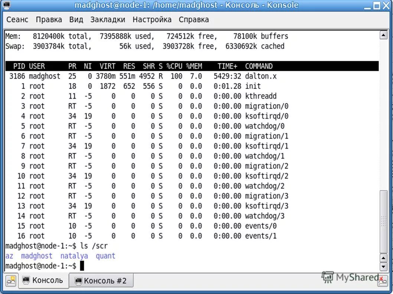Click the terminal prompt cursor
Viewport: 393px width, 294px height.
[x=82, y=265]
